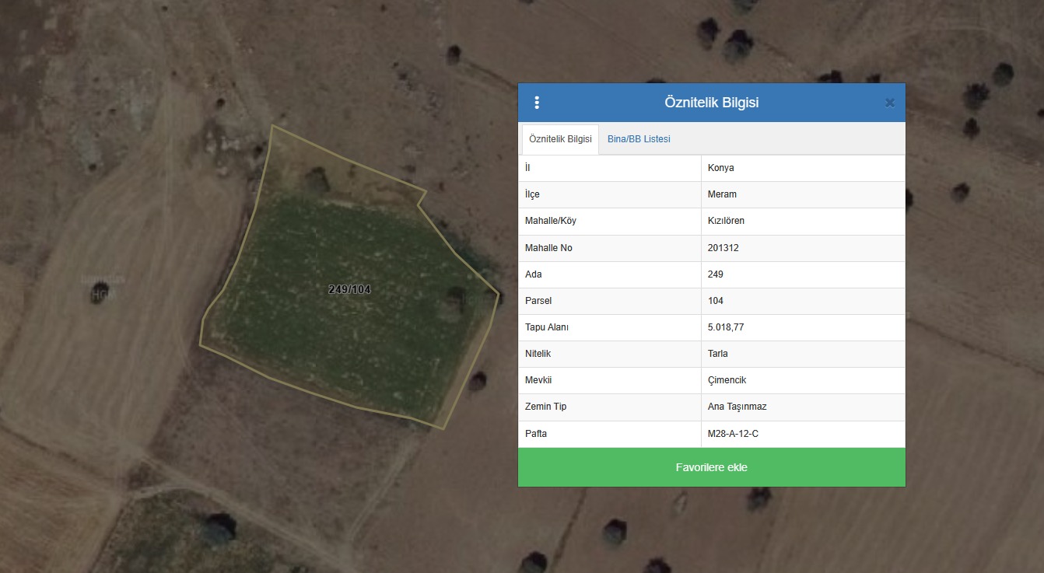Click the Nitelik row label
The image size is (1044, 573).
538,354
